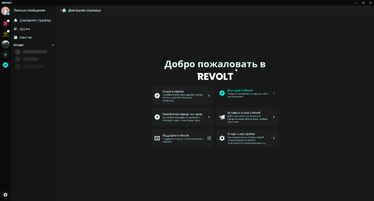Open the settings gear in the bottom left

[x=5, y=195]
